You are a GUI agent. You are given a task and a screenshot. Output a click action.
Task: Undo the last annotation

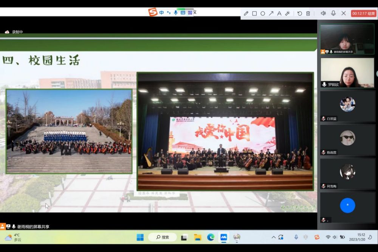(299, 13)
